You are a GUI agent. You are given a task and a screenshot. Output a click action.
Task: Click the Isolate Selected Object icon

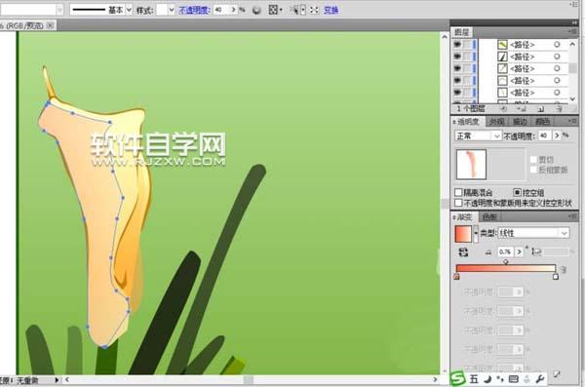coord(314,10)
